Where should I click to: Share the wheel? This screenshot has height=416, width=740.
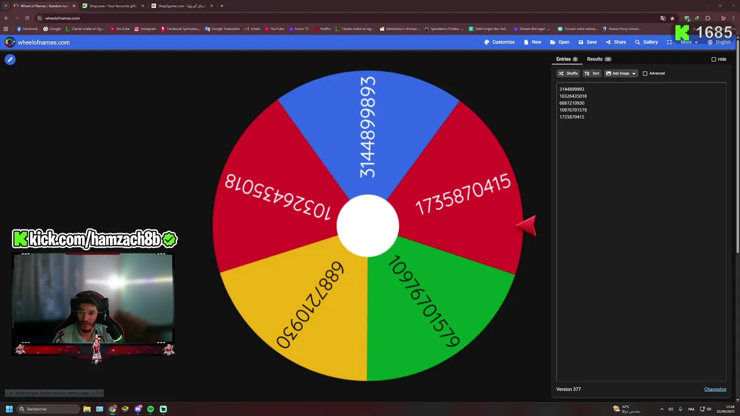[616, 42]
